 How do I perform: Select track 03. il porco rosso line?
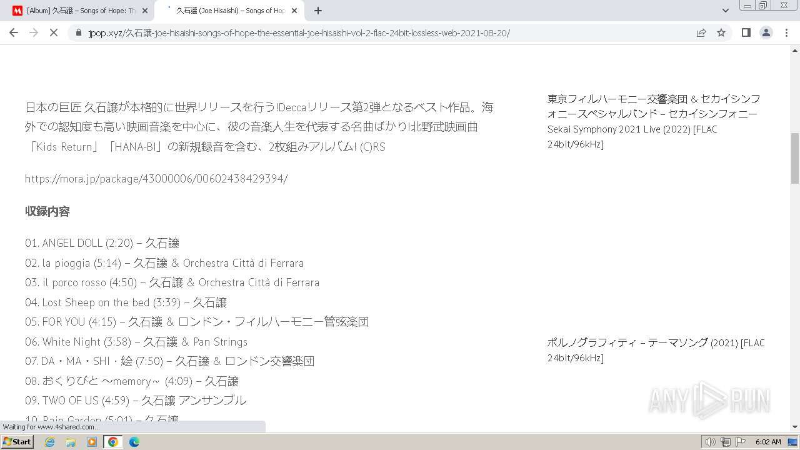point(172,282)
